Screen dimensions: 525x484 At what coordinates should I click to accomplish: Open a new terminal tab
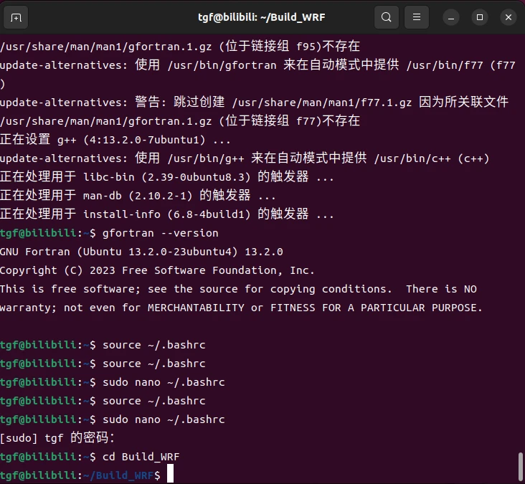(x=16, y=17)
